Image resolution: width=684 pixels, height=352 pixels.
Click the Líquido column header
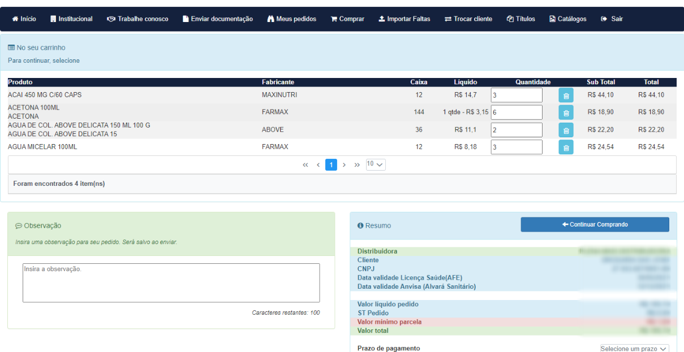coord(466,82)
